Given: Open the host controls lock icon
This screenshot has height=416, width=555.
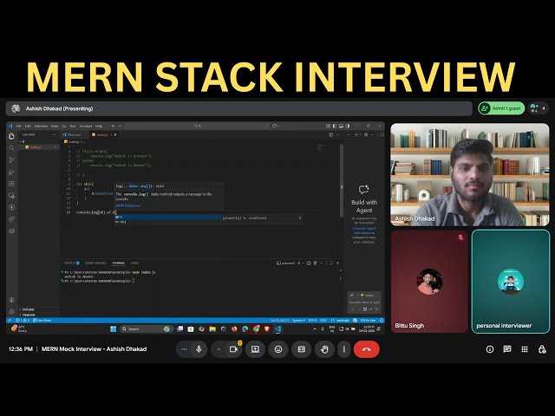Looking at the screenshot, I should tap(542, 349).
